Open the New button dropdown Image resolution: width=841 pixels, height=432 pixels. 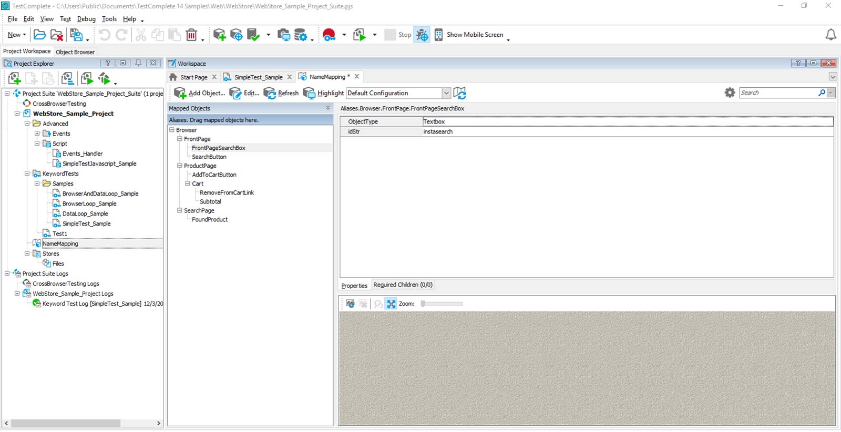coord(24,35)
